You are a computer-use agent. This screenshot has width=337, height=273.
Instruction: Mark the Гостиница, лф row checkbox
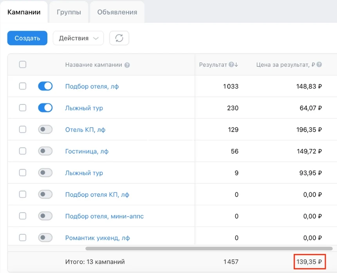click(x=23, y=151)
